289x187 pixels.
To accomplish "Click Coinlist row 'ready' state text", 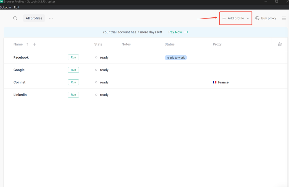I will (104, 83).
